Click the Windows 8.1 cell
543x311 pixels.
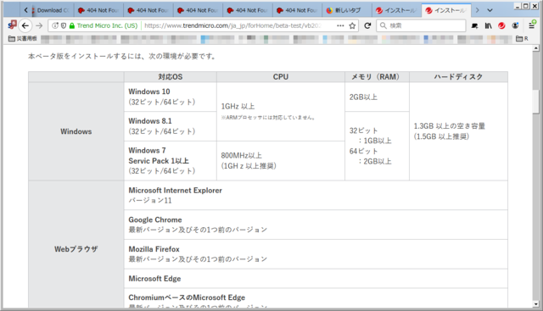point(171,126)
